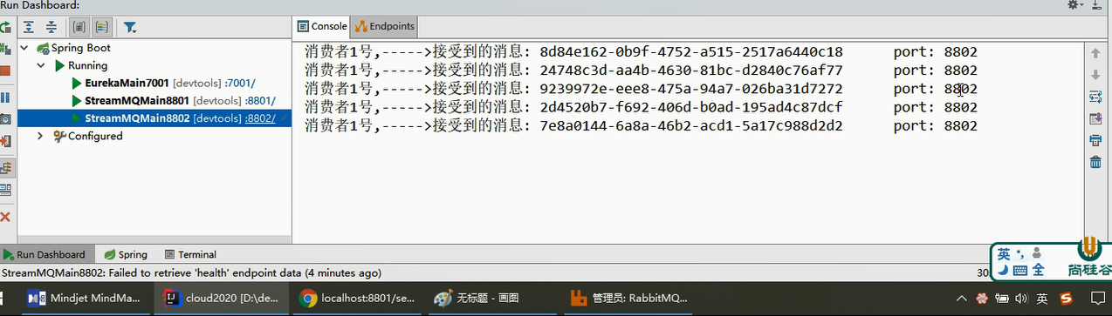
Task: Switch to the Console tab
Action: click(x=322, y=26)
